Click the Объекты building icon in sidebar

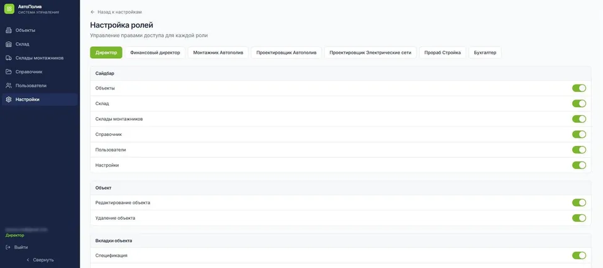coord(8,30)
